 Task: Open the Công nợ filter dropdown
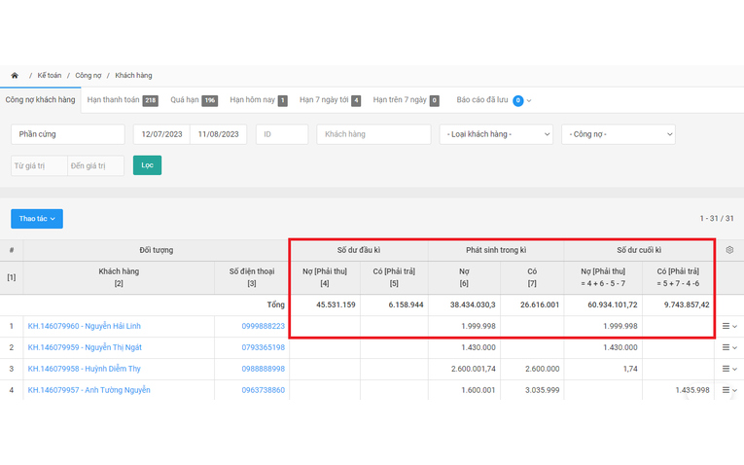click(619, 134)
